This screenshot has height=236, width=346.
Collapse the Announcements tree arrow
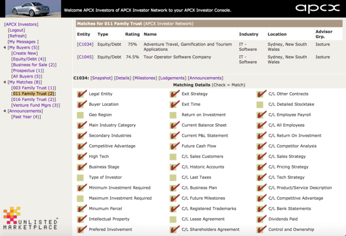pyautogui.click(x=5, y=111)
